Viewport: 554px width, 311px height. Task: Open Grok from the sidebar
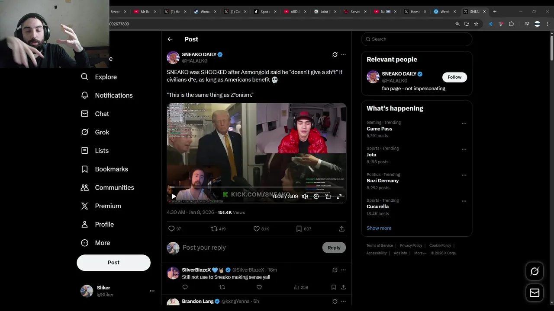coord(95,132)
